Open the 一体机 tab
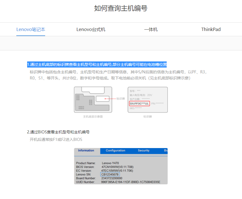Screen dimensions: 242x199 [151, 29]
